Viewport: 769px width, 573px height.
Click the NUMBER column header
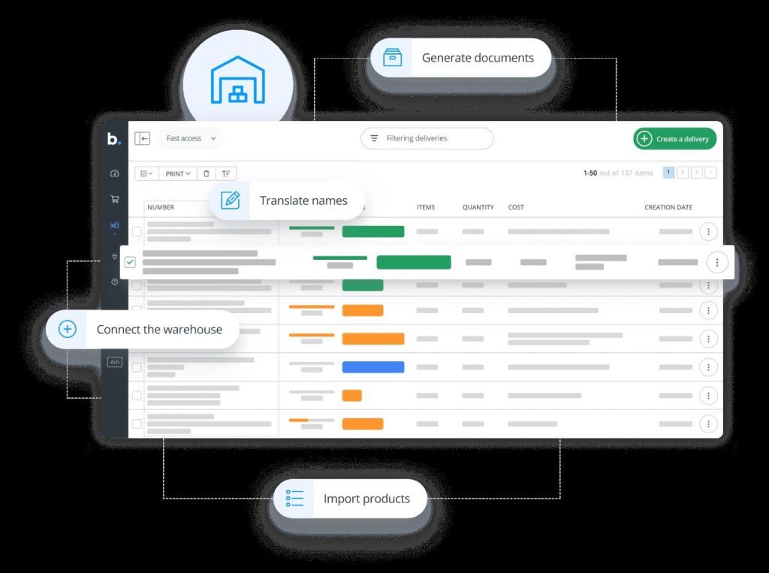161,207
